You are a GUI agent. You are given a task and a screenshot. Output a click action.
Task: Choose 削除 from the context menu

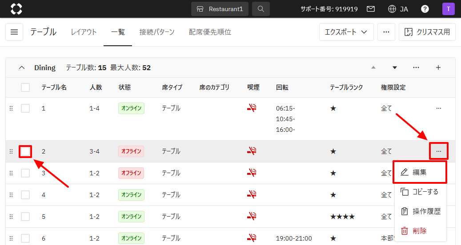(x=420, y=231)
